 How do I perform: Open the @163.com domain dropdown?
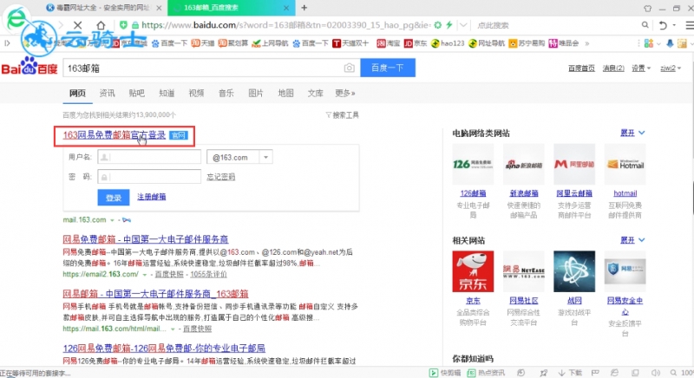coord(266,157)
